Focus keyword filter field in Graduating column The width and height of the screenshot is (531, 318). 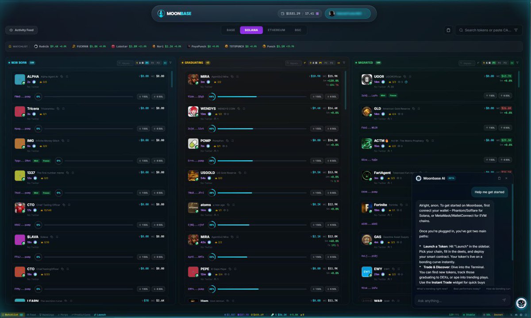click(293, 63)
